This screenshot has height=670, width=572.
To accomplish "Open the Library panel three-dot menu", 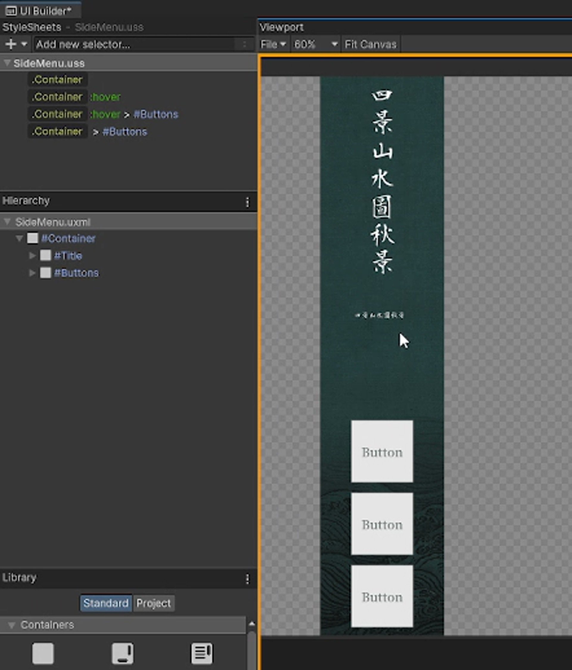I will pos(248,579).
